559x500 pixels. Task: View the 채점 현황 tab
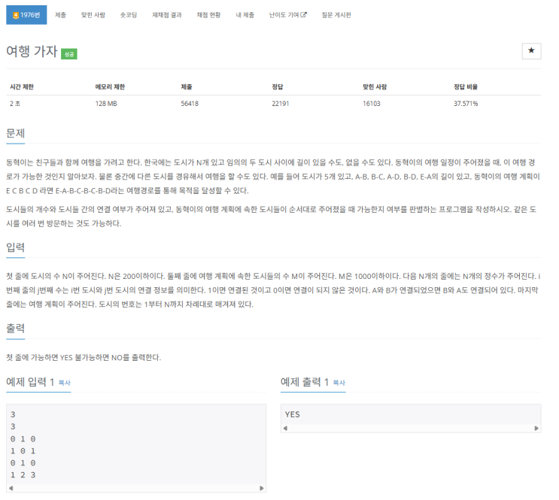click(208, 15)
